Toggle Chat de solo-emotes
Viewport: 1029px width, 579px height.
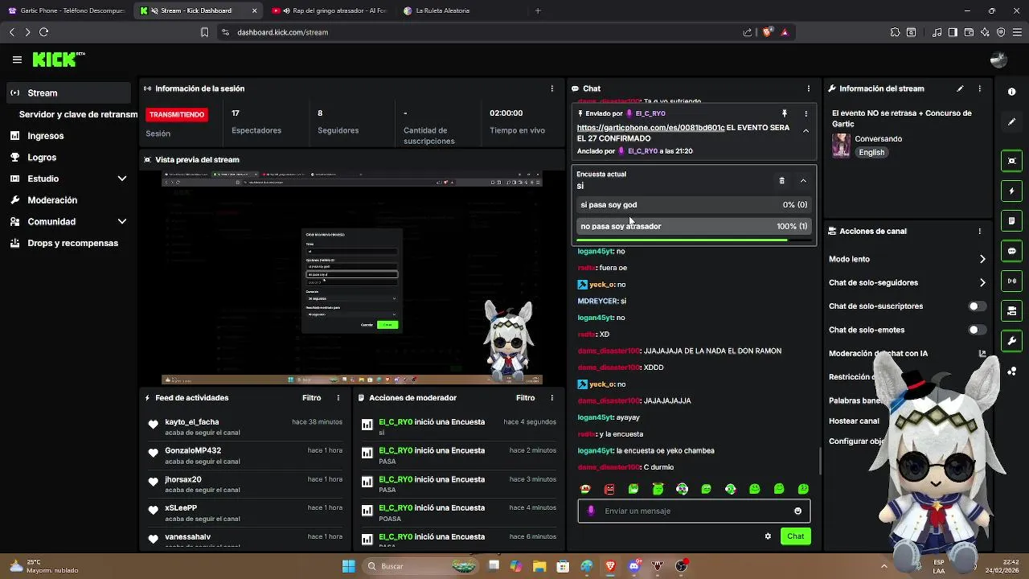click(x=977, y=330)
